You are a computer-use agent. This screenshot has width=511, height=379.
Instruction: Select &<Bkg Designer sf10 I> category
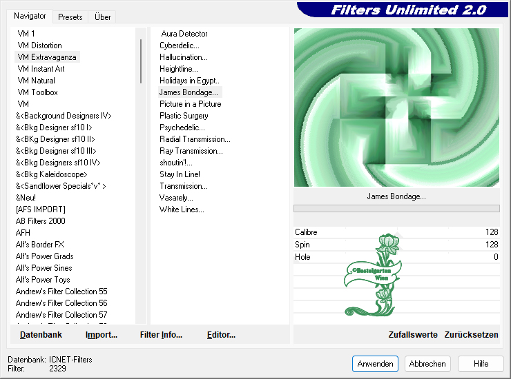click(x=54, y=127)
